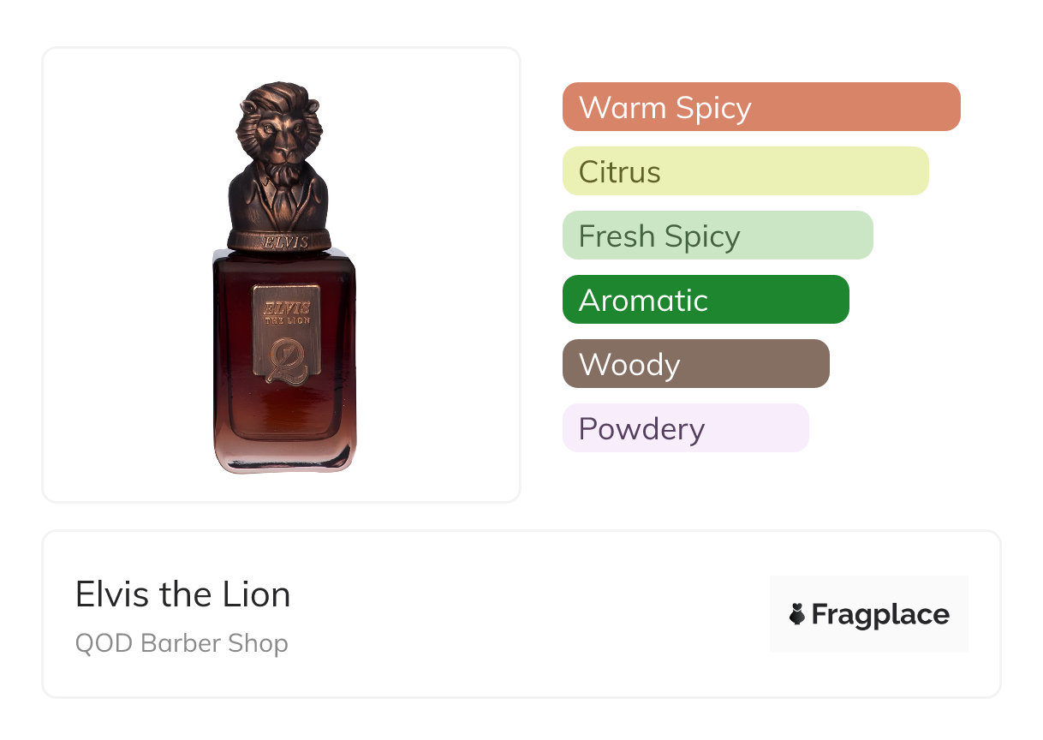Screen dimensions: 1043x740
Task: Select the Citrus accord bar
Action: coord(745,171)
